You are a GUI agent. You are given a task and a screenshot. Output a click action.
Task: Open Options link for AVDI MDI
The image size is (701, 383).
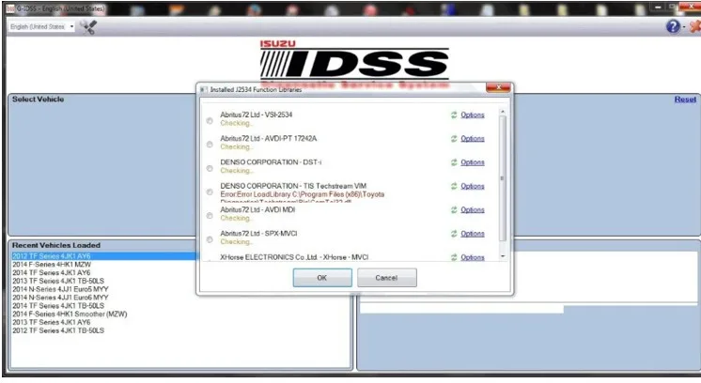click(x=473, y=209)
